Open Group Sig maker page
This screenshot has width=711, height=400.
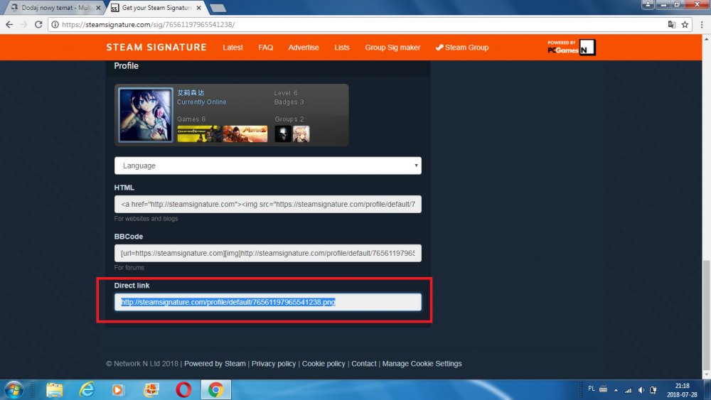(x=392, y=48)
